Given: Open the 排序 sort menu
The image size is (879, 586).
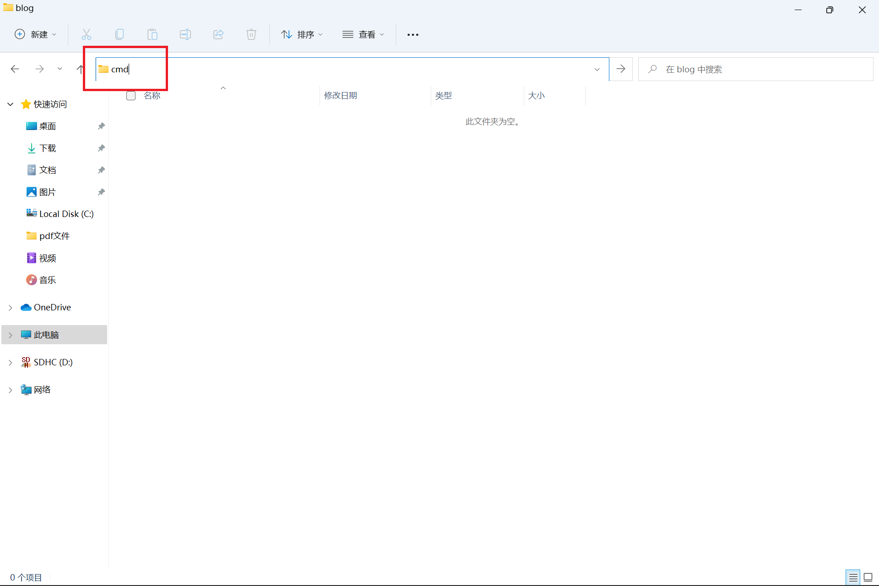Looking at the screenshot, I should coord(302,34).
